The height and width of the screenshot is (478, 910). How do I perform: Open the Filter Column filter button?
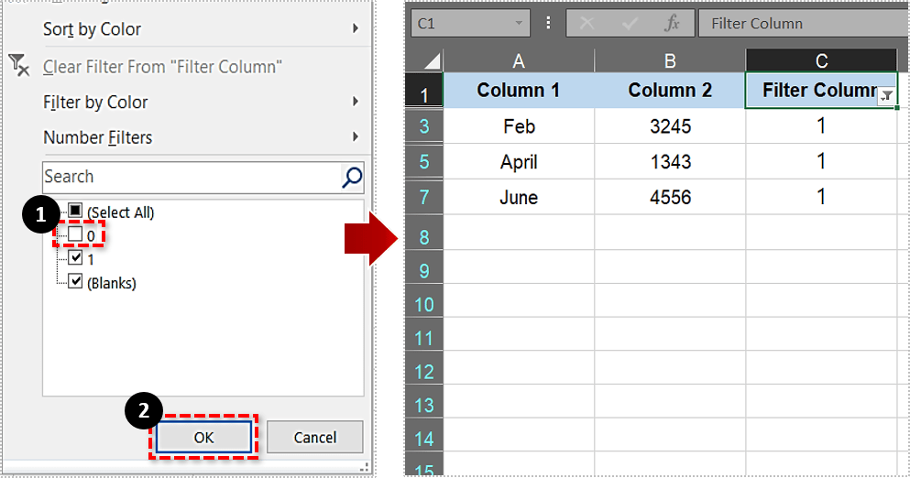coord(886,97)
